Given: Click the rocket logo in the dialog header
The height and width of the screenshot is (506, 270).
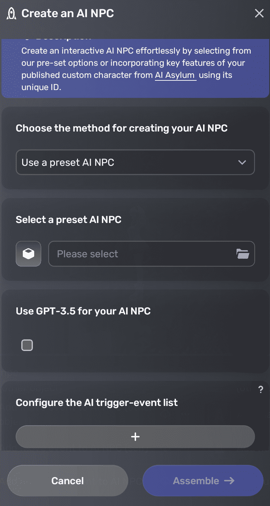Looking at the screenshot, I should tap(11, 13).
